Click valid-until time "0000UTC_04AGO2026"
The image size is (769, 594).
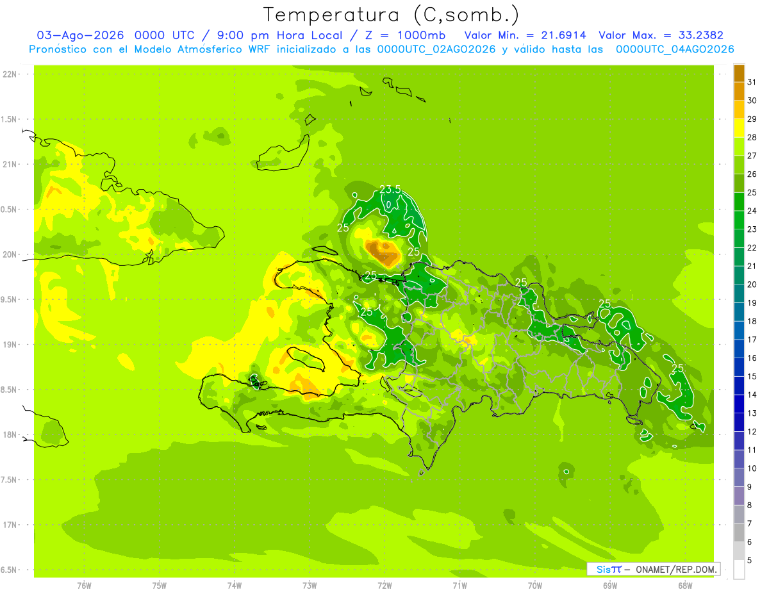coord(675,49)
